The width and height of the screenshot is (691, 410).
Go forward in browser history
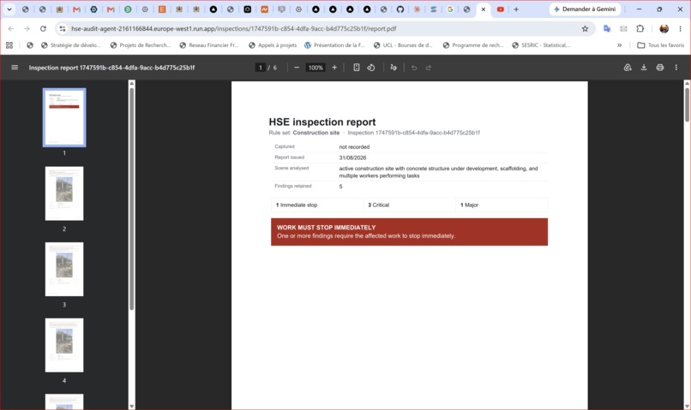point(27,28)
